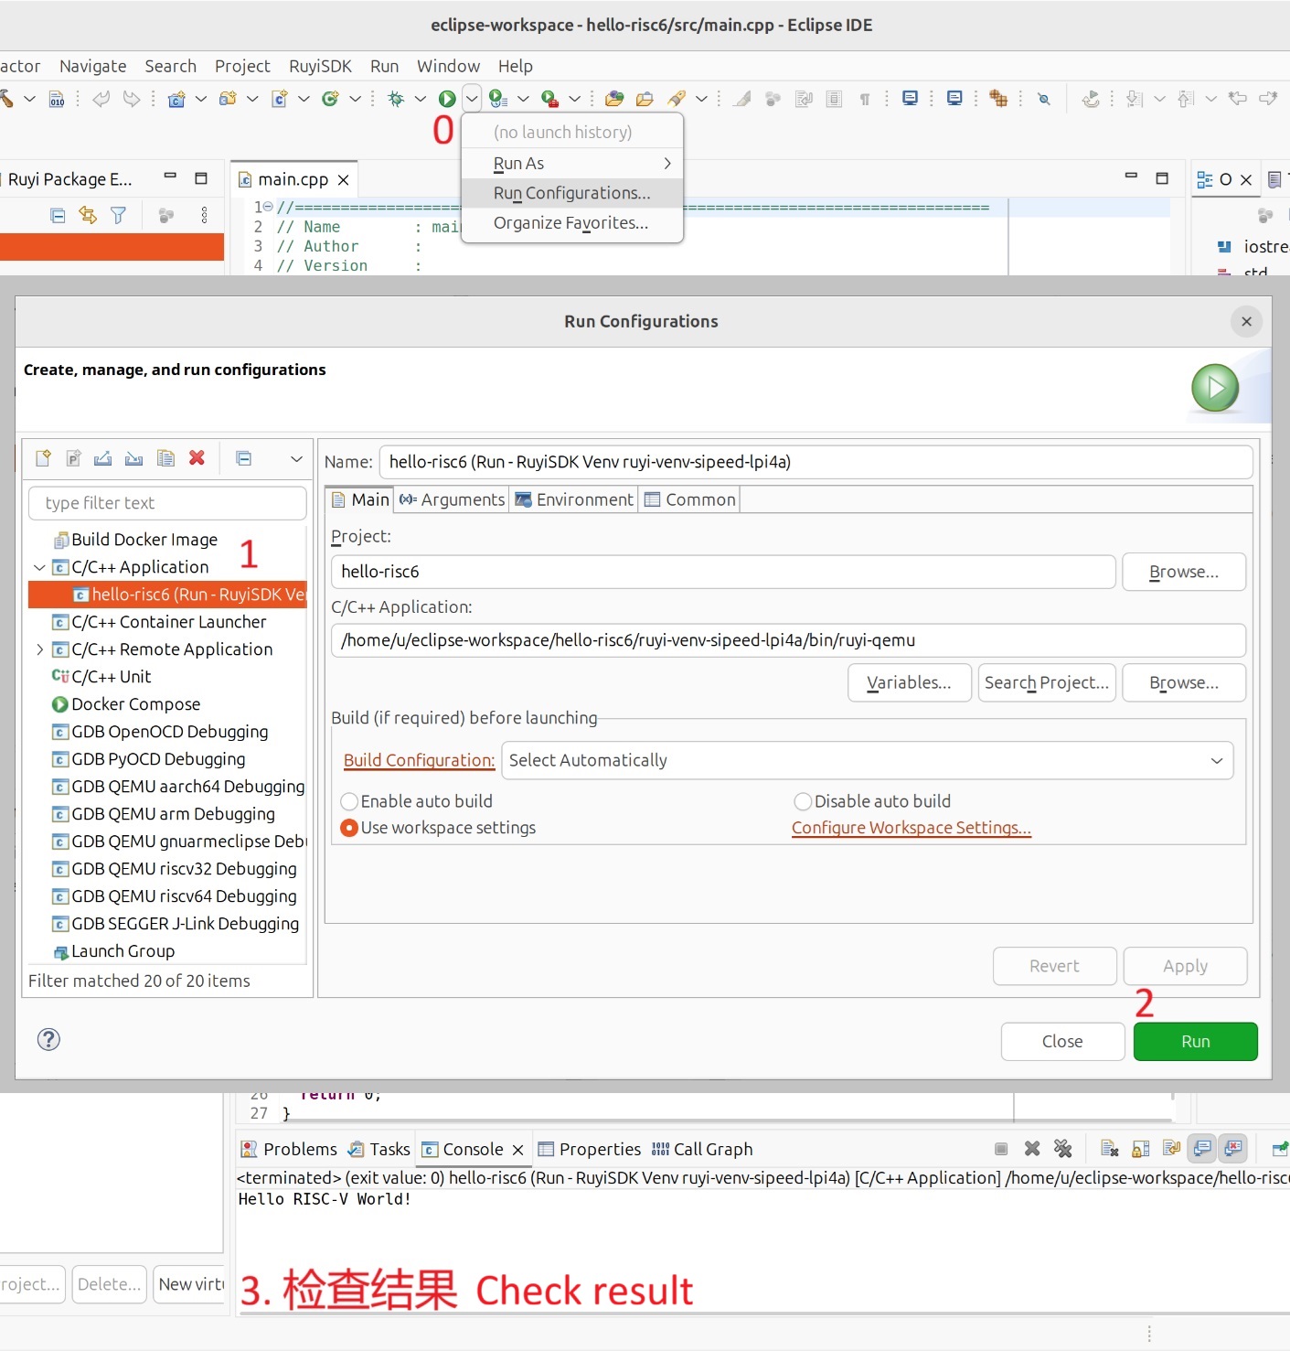The width and height of the screenshot is (1290, 1351).
Task: Click the Duplicate launch configuration icon
Action: click(165, 458)
